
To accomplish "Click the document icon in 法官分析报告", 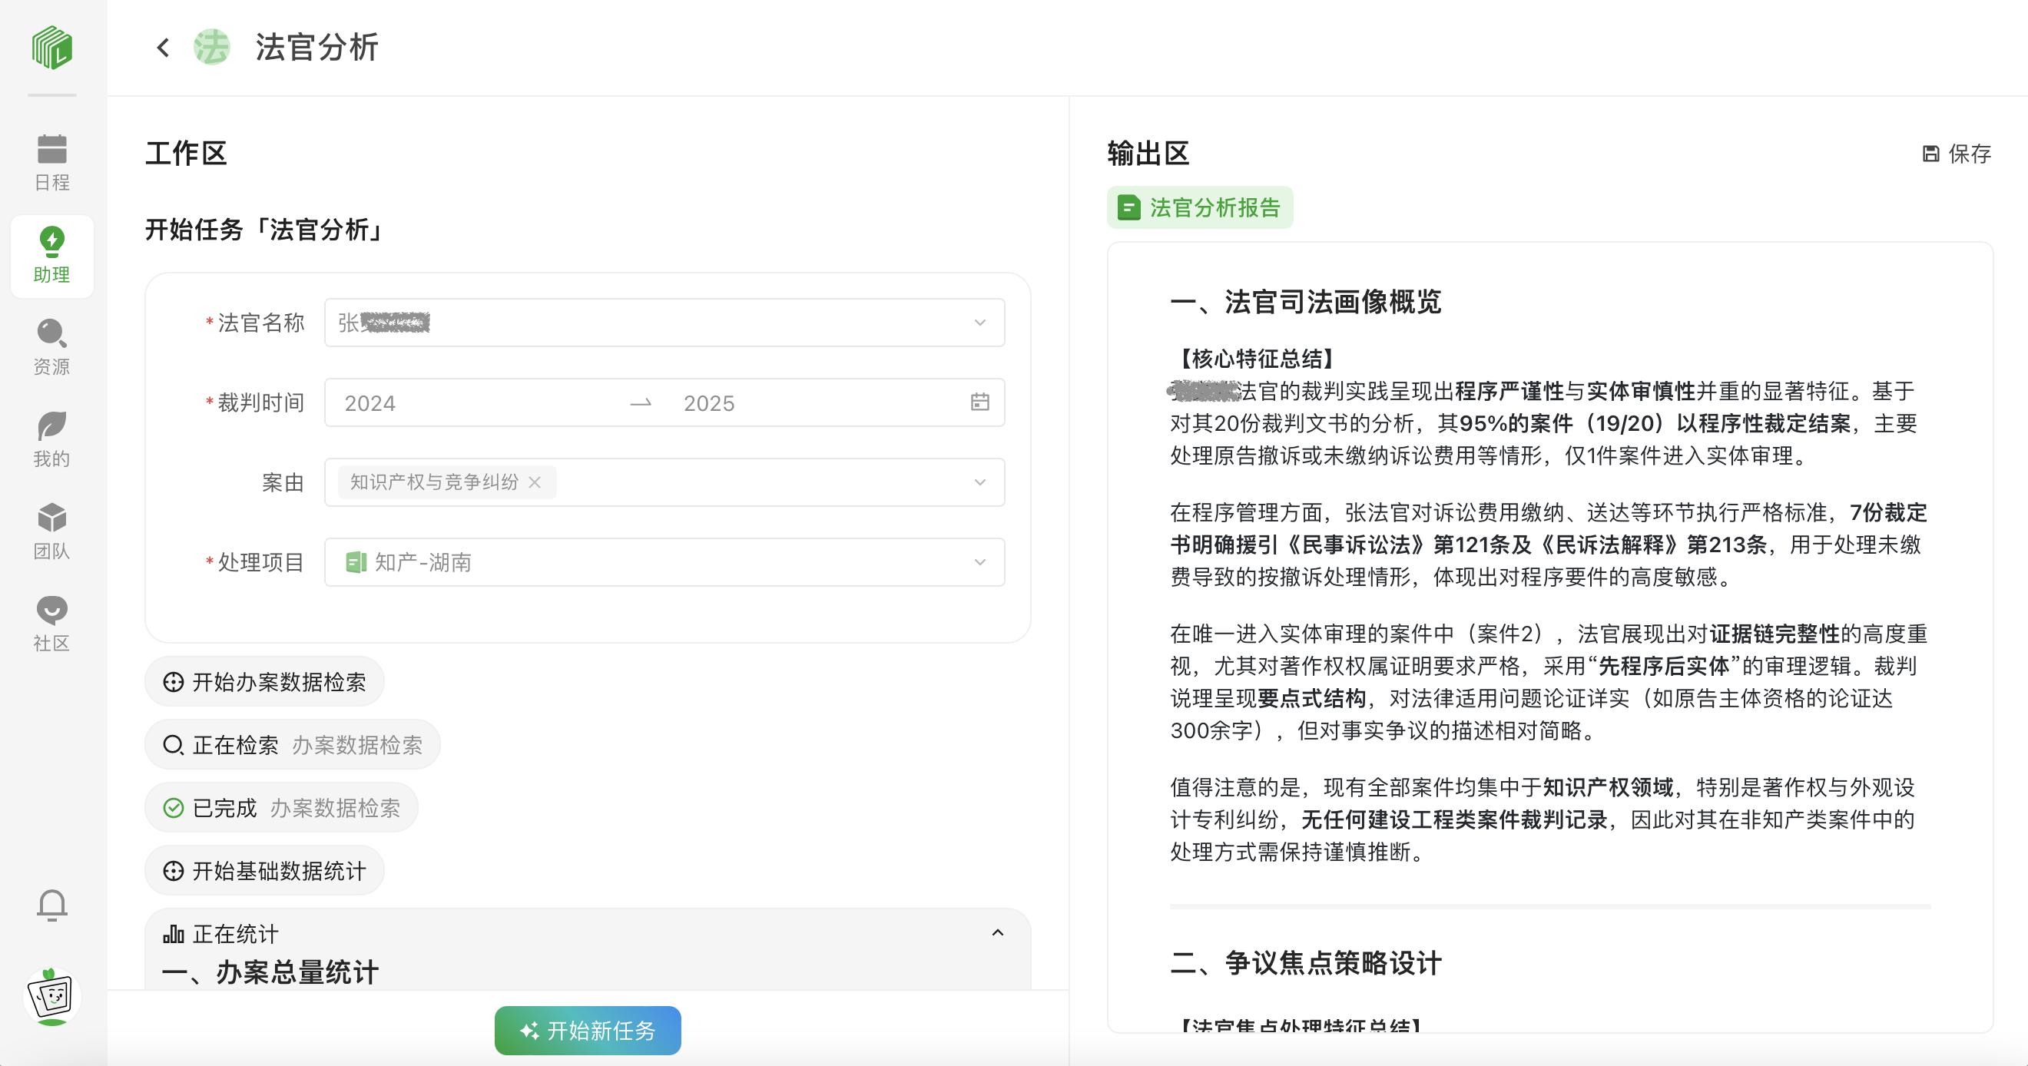I will click(x=1129, y=208).
